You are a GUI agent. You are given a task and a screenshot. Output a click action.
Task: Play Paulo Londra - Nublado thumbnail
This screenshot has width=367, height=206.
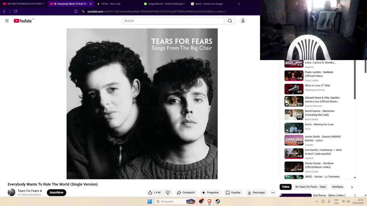294,76
